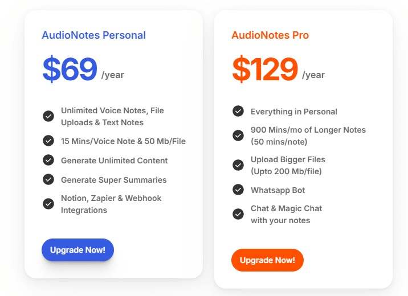Screen dimensions: 408x296
Task: Click checkmark beside 900 Mins/mo of Longer Notes
Action: (x=238, y=135)
